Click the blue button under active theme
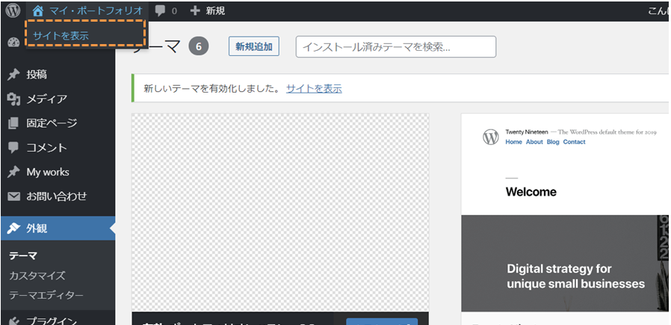Viewport: 671px width, 325px height. (x=382, y=321)
